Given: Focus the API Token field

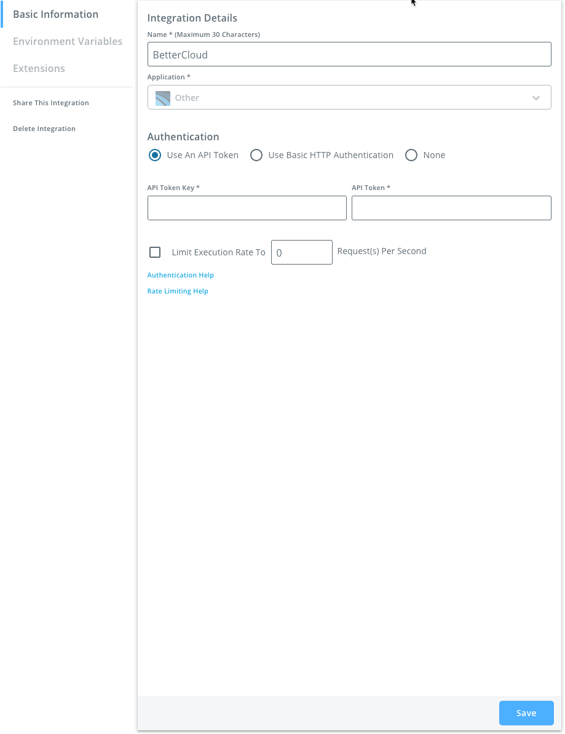Looking at the screenshot, I should (451, 208).
